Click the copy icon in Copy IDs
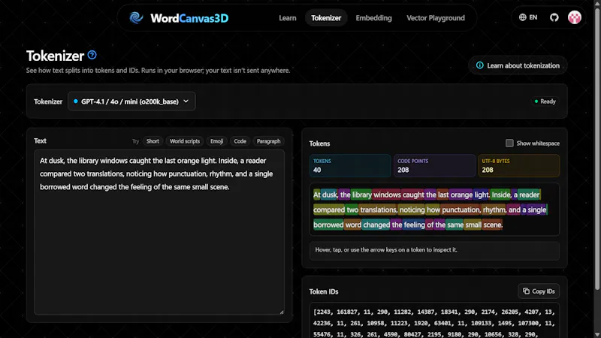 coord(527,291)
